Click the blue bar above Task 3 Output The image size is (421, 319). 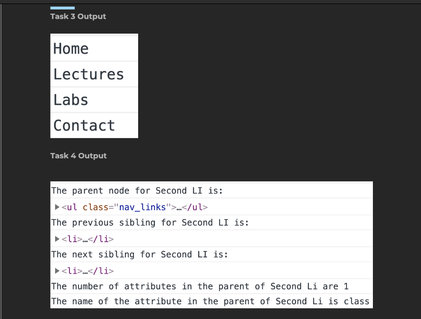(62, 8)
